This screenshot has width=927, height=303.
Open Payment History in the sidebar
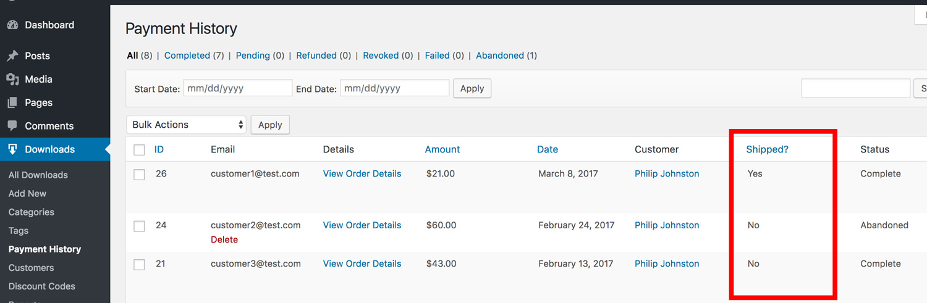(x=44, y=249)
